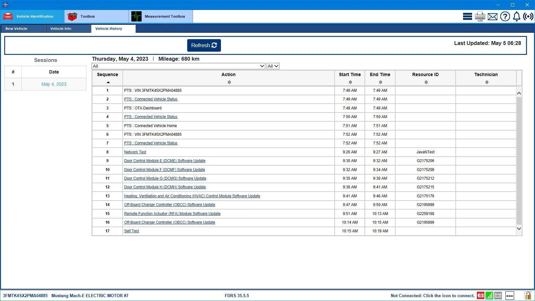Click the Resource ID column sort icon
This screenshot has height=301, width=535.
point(426,82)
